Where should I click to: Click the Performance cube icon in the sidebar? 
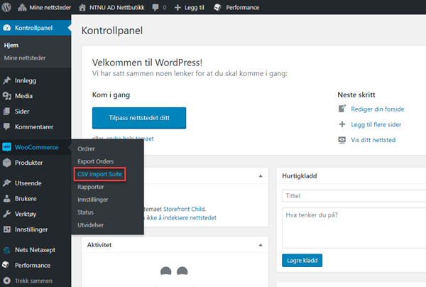tap(6, 264)
